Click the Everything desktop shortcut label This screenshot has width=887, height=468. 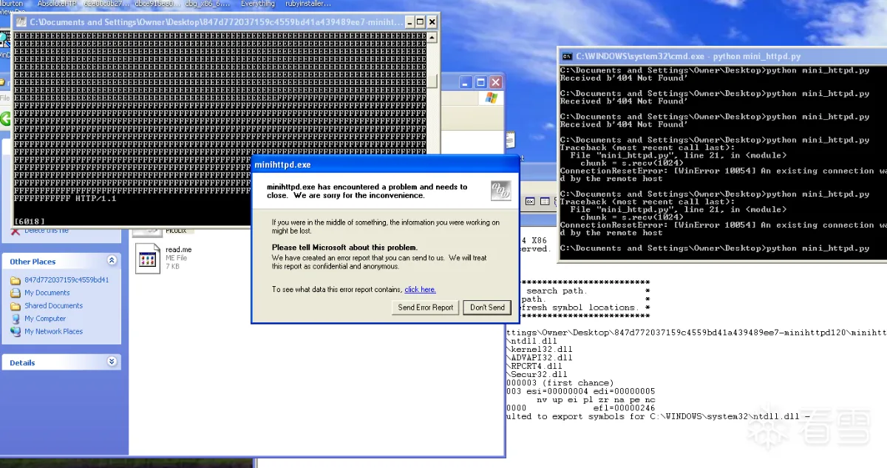pos(258,4)
